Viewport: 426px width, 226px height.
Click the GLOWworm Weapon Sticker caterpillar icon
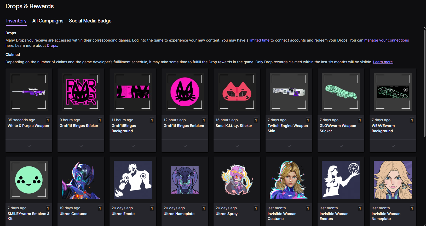tap(341, 92)
